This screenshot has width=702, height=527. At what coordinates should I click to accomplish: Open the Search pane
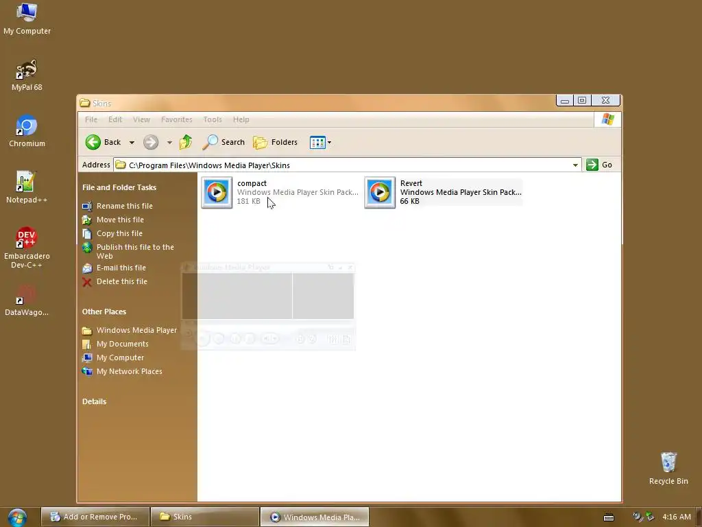223,142
